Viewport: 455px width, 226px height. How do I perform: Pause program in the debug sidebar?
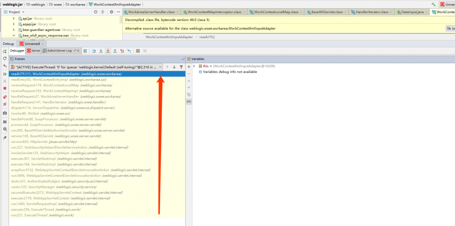(x=5, y=81)
